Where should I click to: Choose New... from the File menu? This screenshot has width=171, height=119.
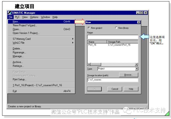(41, 22)
